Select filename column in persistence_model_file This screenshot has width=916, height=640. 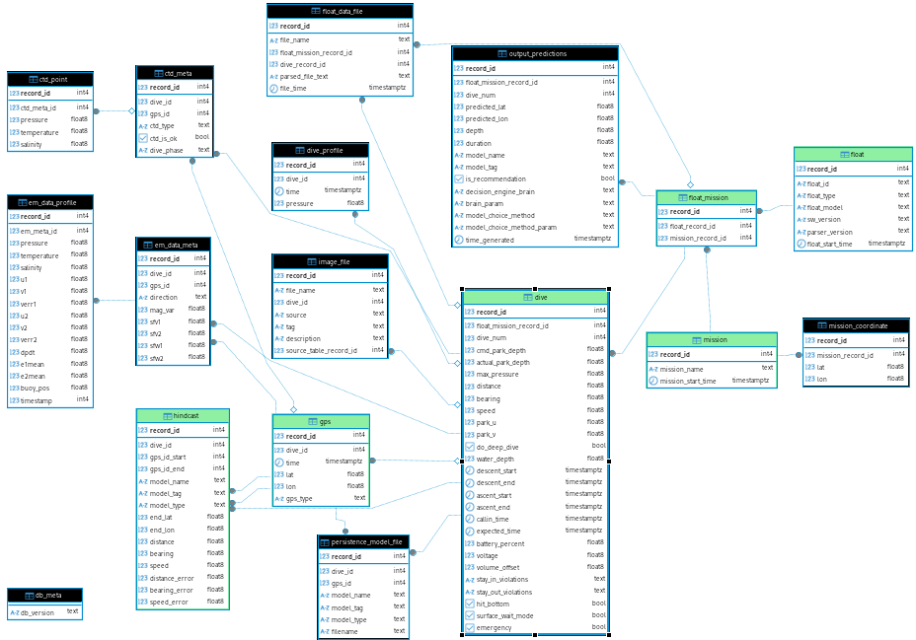pos(363,631)
